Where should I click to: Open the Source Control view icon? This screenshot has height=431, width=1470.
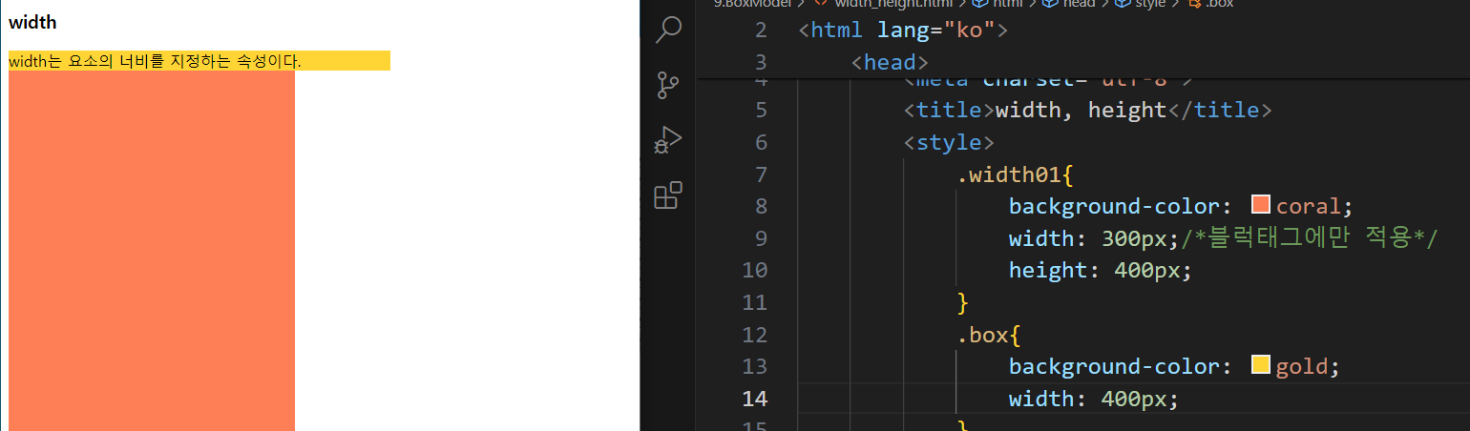pyautogui.click(x=668, y=85)
